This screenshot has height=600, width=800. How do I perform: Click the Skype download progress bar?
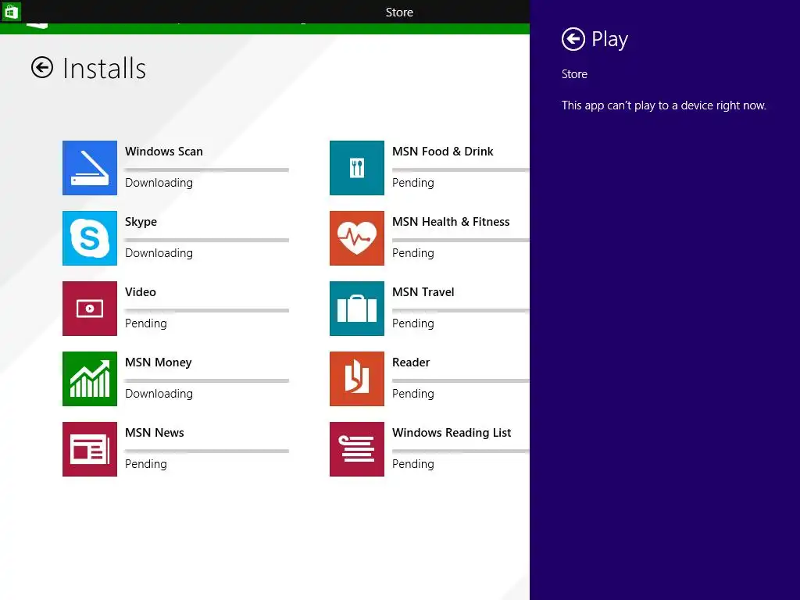[x=206, y=240]
